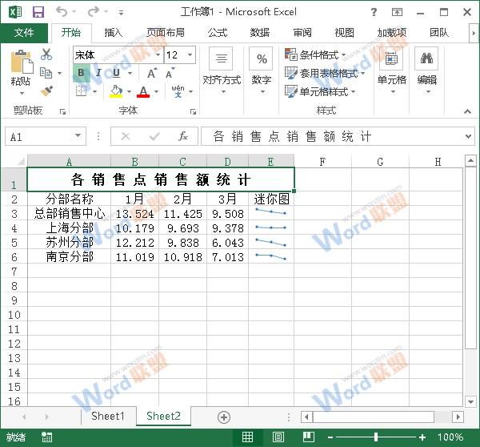Decrease font size with small A icon
The image size is (480, 447).
pyautogui.click(x=170, y=73)
